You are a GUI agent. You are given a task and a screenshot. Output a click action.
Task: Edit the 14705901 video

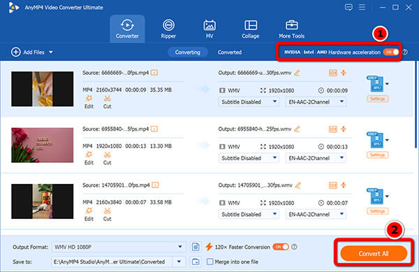89,214
